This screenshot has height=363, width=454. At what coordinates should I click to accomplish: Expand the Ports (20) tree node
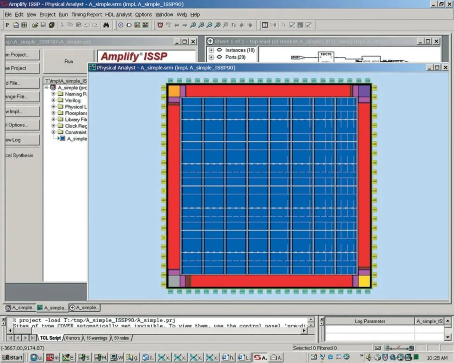point(211,57)
